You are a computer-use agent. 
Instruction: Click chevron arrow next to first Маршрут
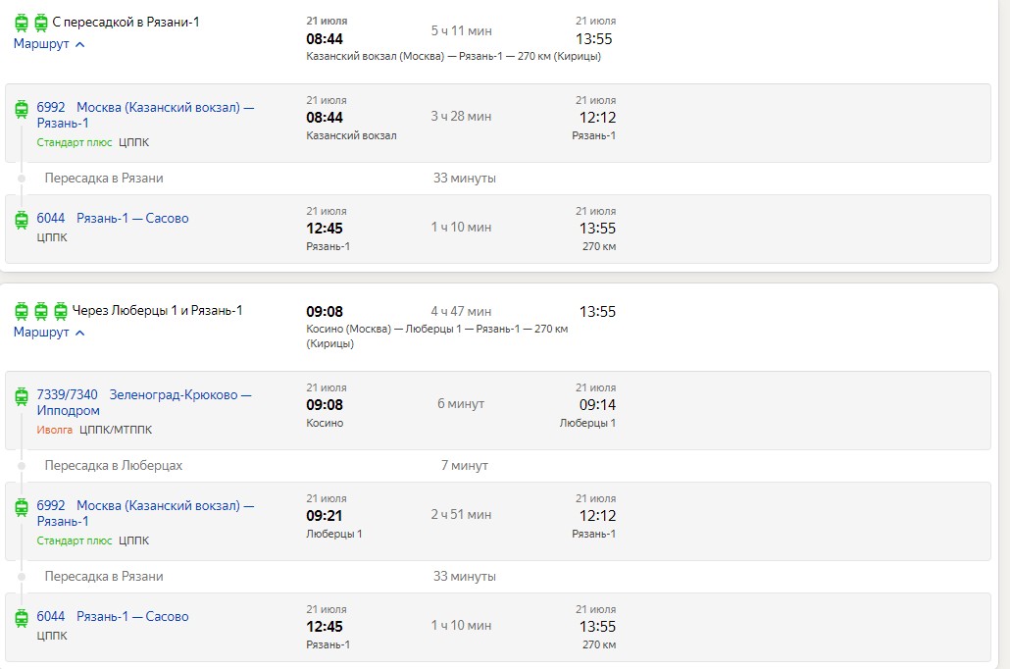(x=79, y=44)
